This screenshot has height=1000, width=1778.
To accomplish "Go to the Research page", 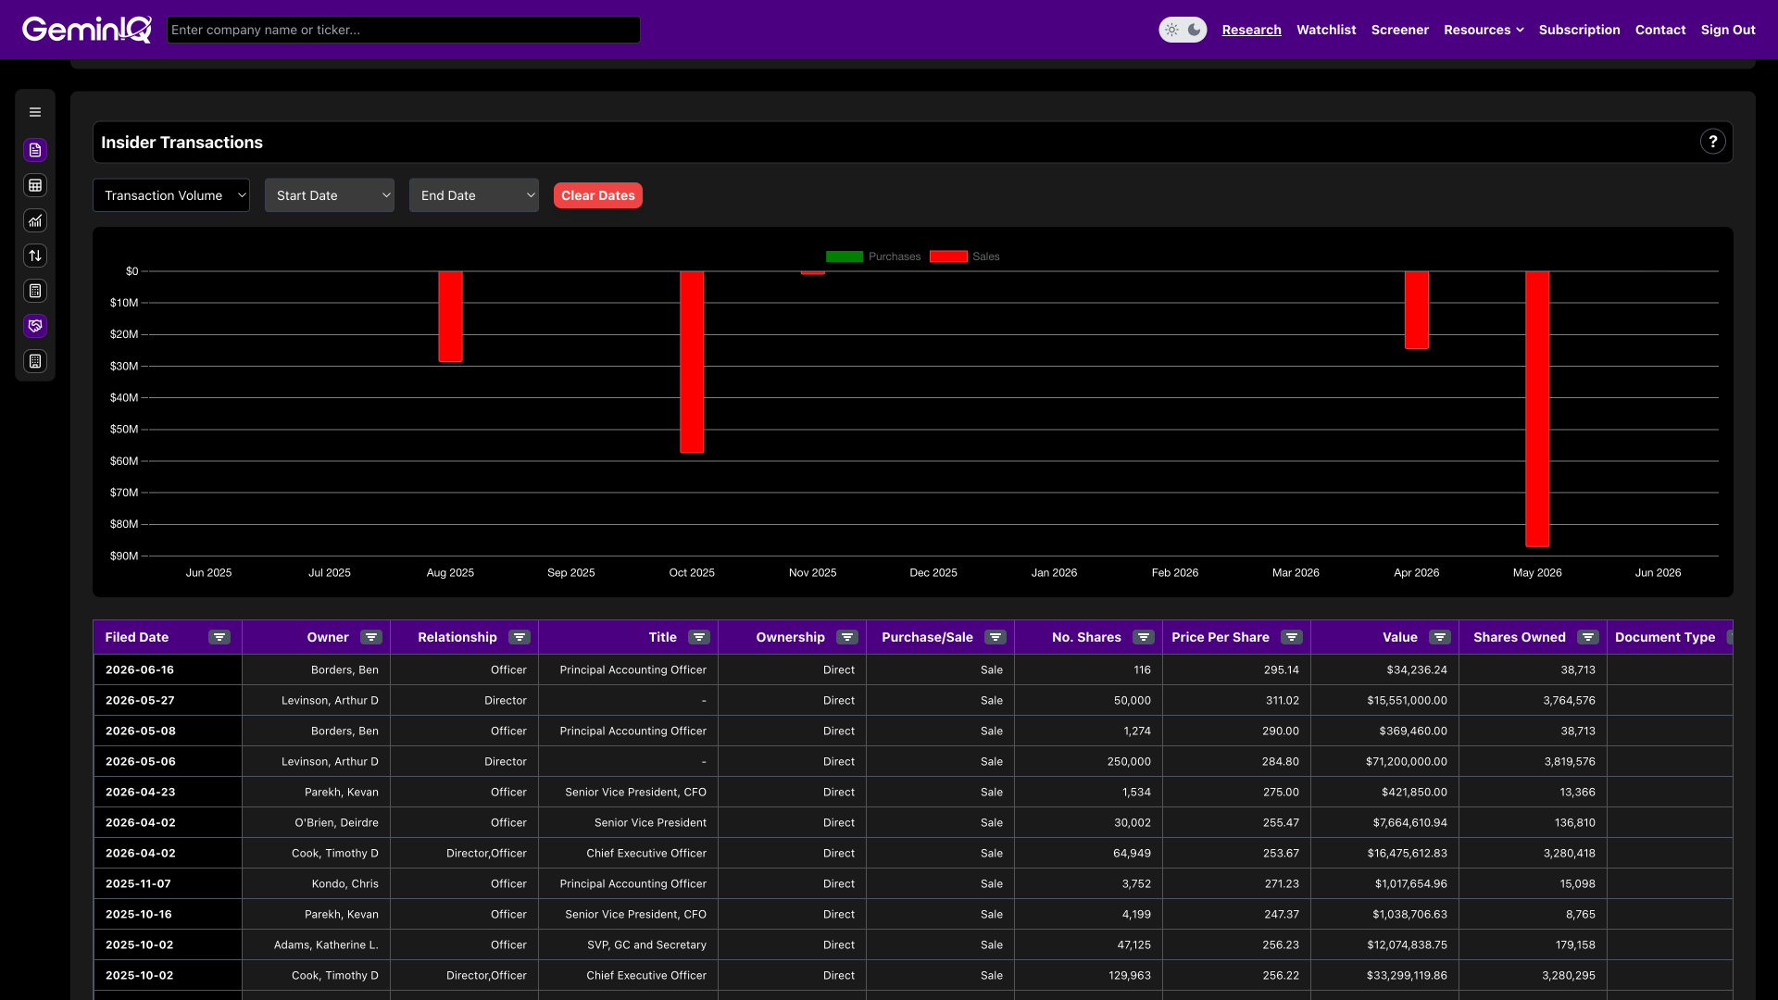I will tap(1251, 30).
